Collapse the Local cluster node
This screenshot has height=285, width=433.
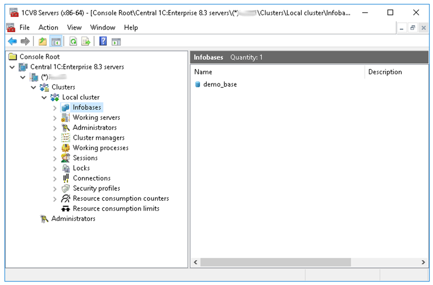(44, 97)
